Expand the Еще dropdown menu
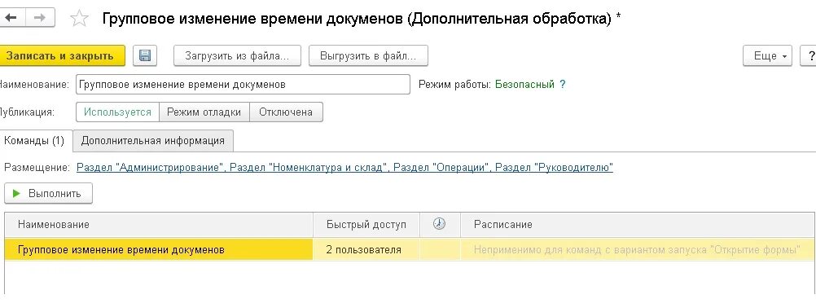This screenshot has height=303, width=816. (x=768, y=55)
